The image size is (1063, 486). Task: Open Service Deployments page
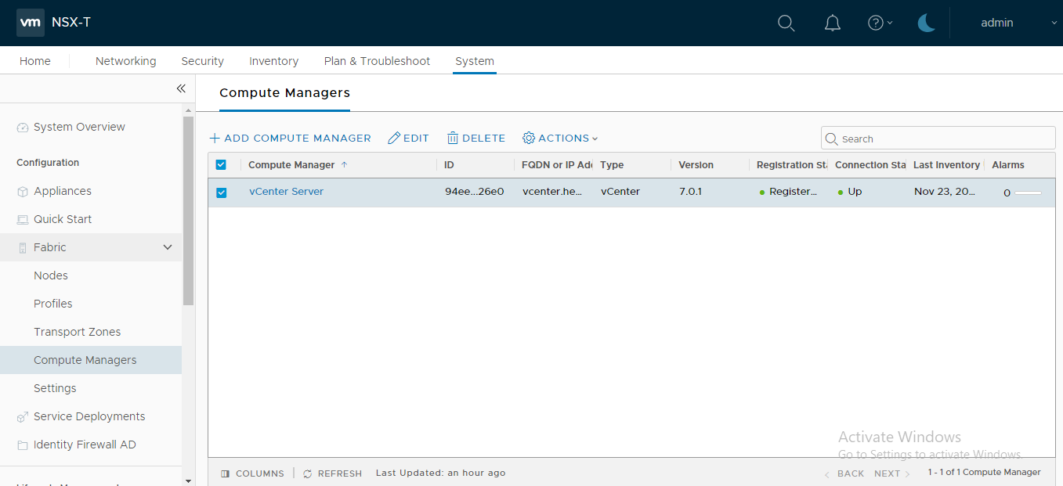click(x=89, y=416)
